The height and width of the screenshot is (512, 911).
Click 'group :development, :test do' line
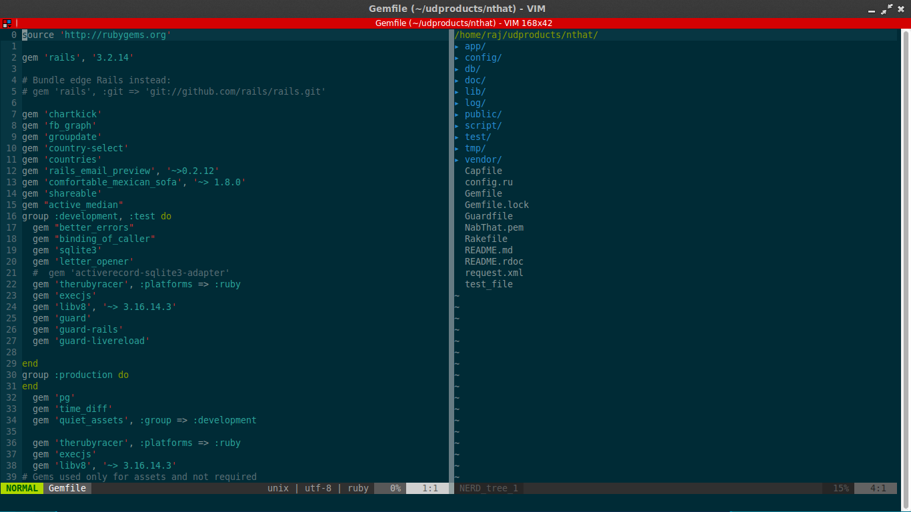(97, 216)
